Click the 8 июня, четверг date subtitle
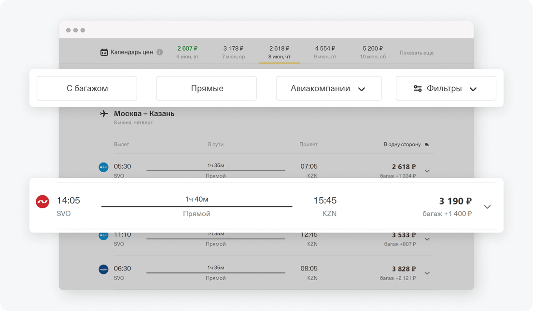The width and height of the screenshot is (533, 311). (x=133, y=122)
